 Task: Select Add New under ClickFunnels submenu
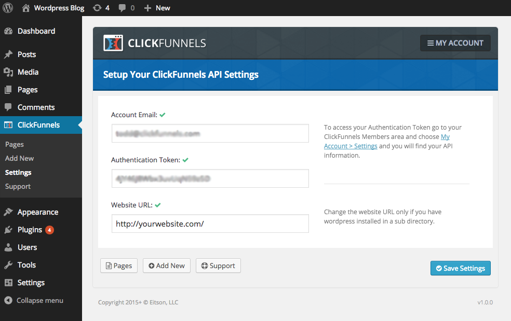[19, 158]
